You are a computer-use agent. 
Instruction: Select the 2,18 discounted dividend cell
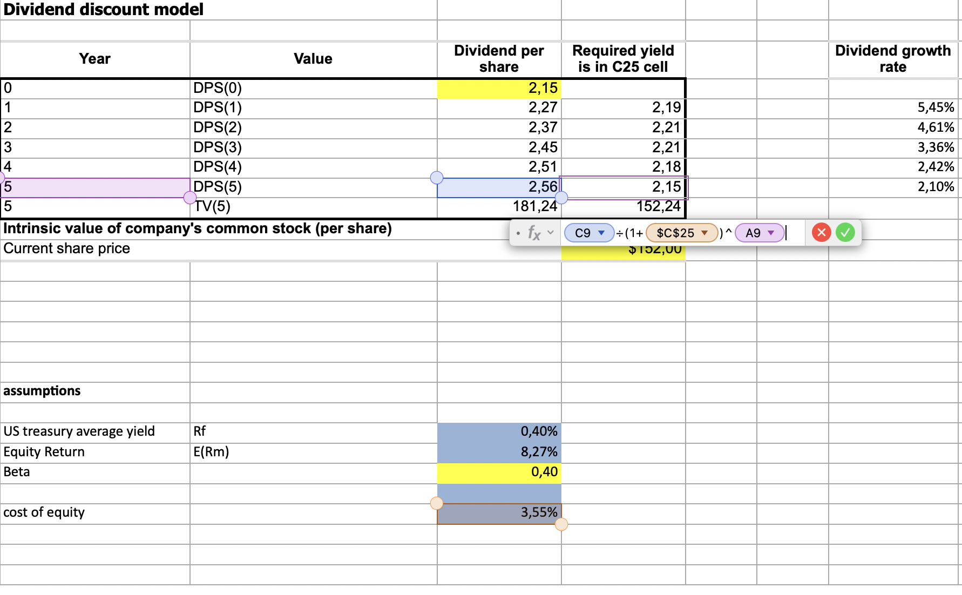623,167
